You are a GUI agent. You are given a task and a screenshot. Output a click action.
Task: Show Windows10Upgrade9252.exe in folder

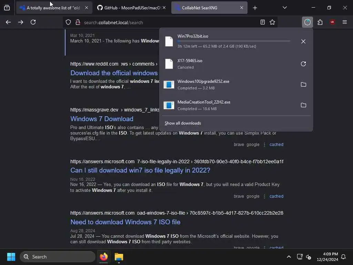[x=303, y=85]
